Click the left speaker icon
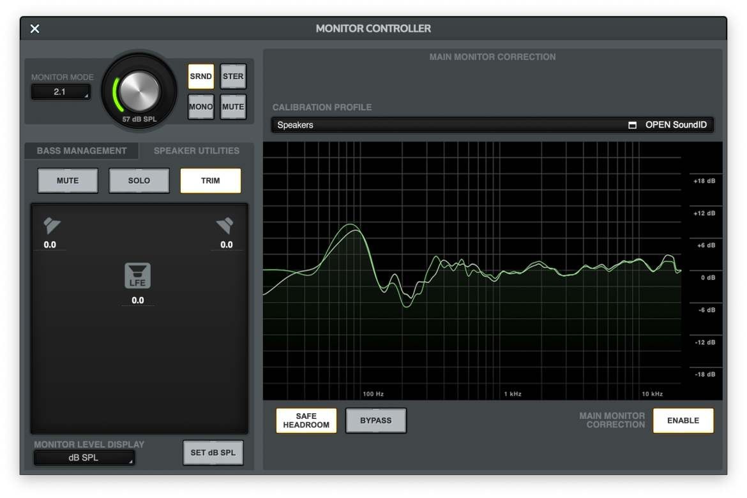The height and width of the screenshot is (498, 747). click(x=51, y=226)
